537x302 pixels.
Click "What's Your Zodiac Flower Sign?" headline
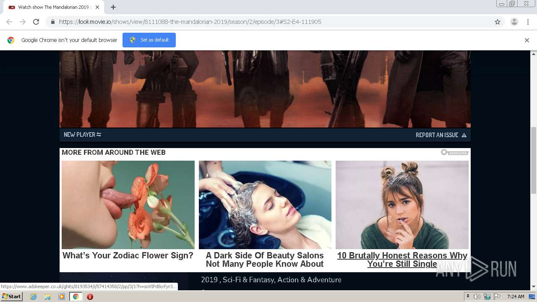coord(128,255)
